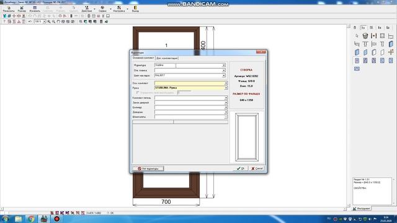
Task: Click the Cancel button in dialog
Action: tap(257, 168)
